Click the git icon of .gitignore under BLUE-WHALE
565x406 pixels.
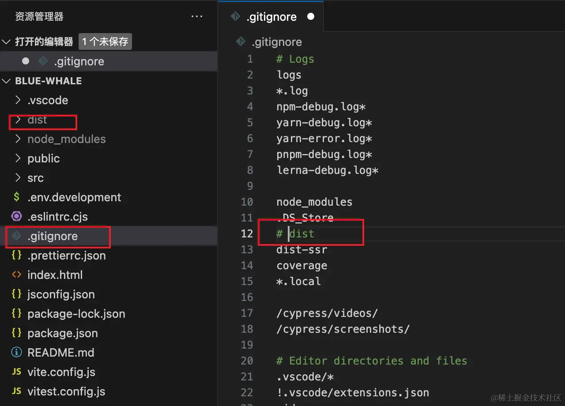[17, 236]
